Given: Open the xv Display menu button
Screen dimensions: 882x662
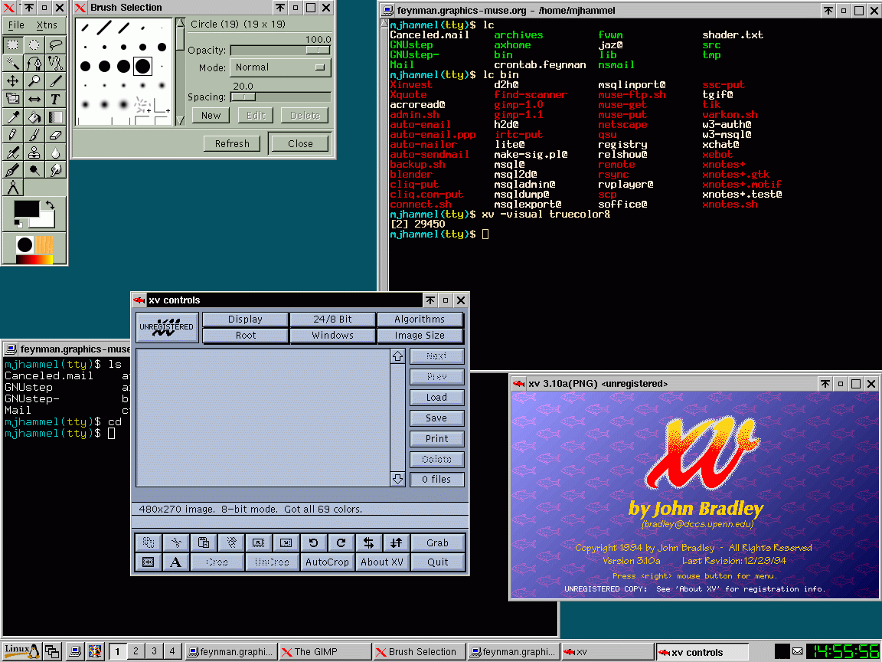Looking at the screenshot, I should coord(245,319).
